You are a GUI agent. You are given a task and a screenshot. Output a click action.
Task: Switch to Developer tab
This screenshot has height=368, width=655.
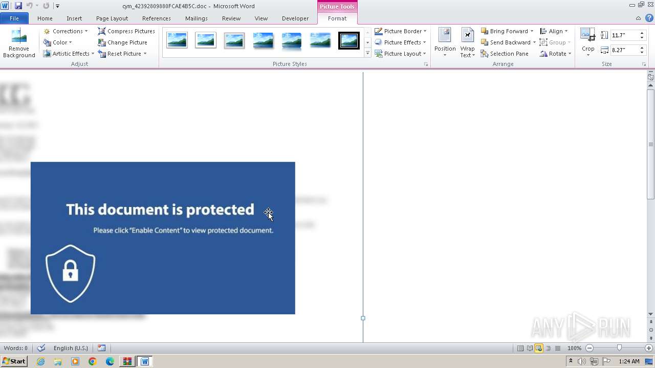point(295,18)
